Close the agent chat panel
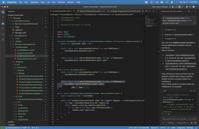The width and height of the screenshot is (199, 129). (195, 11)
